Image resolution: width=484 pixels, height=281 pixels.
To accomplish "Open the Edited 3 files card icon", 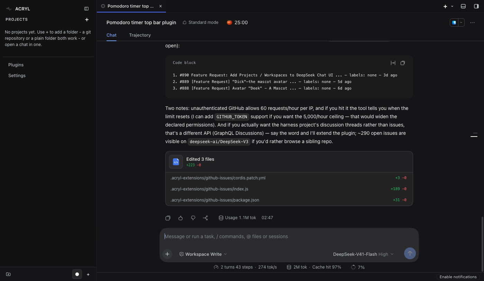I will 176,162.
